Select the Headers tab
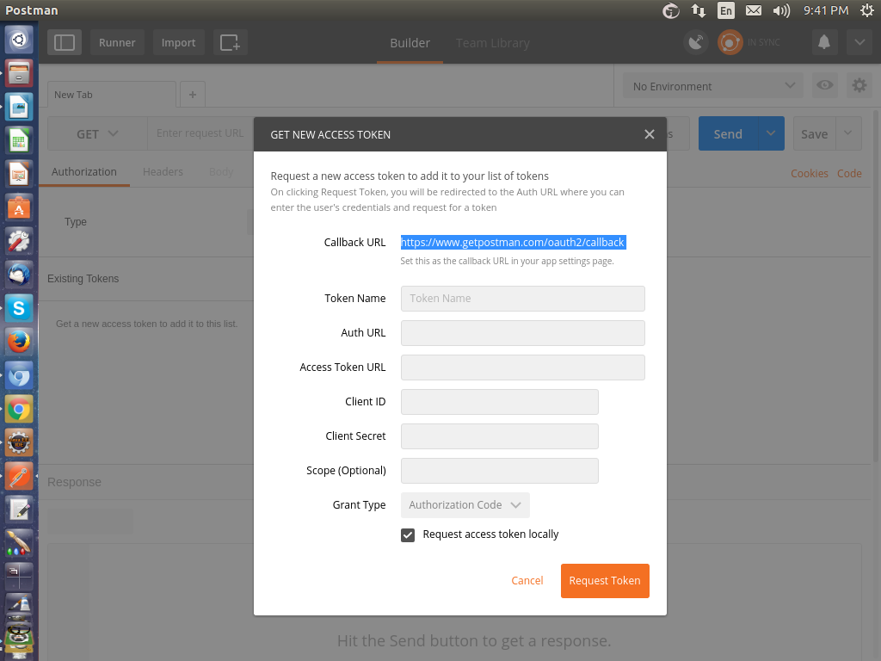Image resolution: width=881 pixels, height=661 pixels. pos(163,172)
